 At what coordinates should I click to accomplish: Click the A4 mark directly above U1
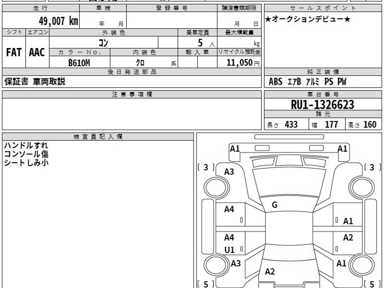229,237
